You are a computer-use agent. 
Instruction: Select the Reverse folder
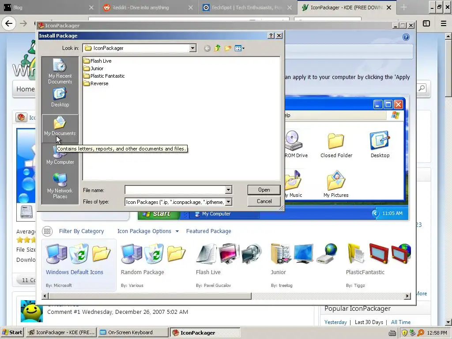click(96, 83)
